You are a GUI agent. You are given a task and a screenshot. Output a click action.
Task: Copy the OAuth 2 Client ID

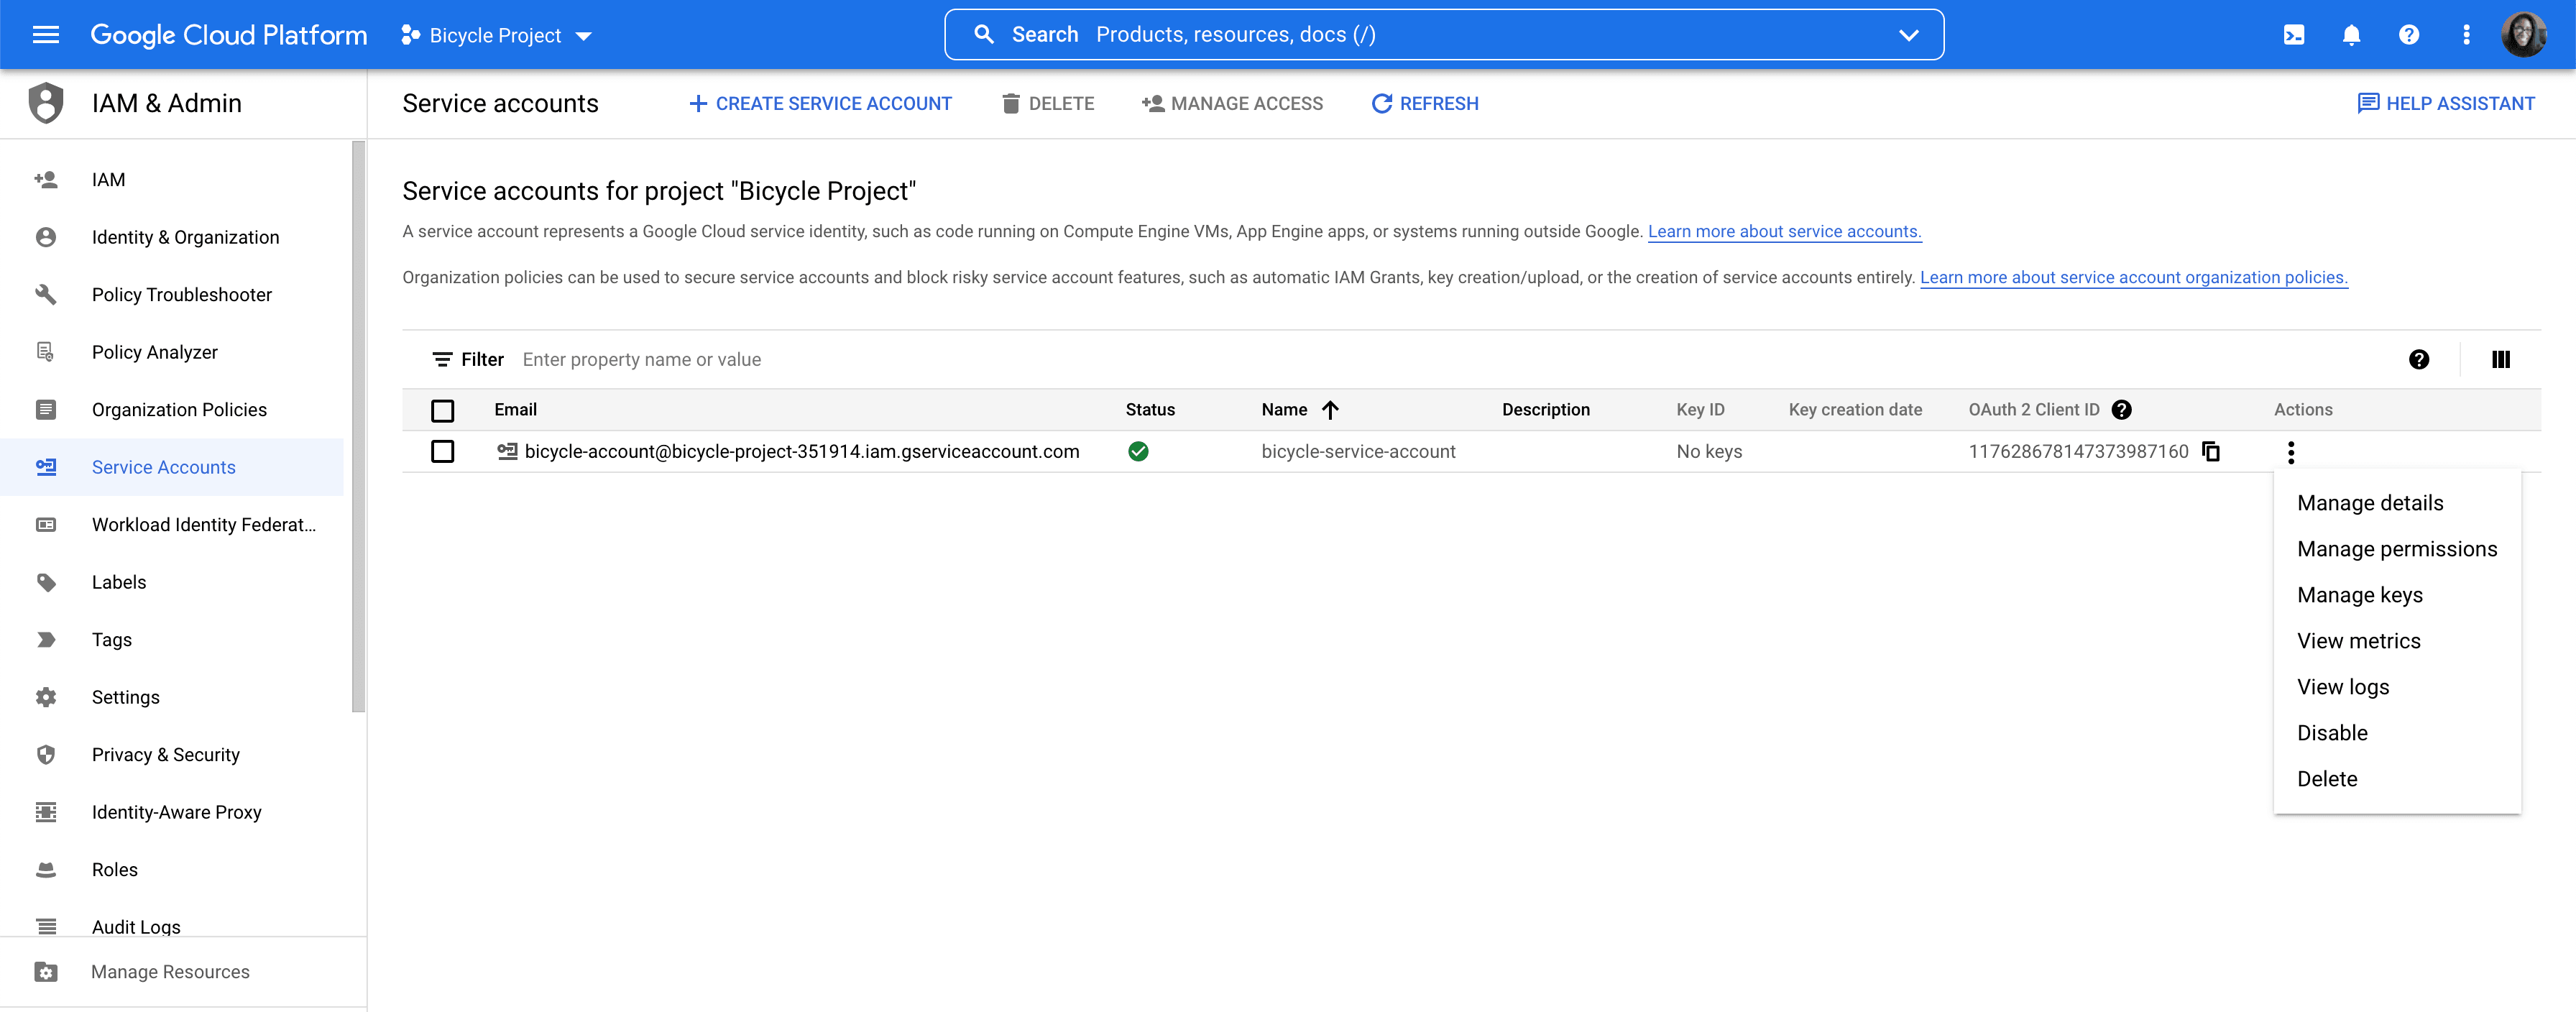tap(2211, 451)
